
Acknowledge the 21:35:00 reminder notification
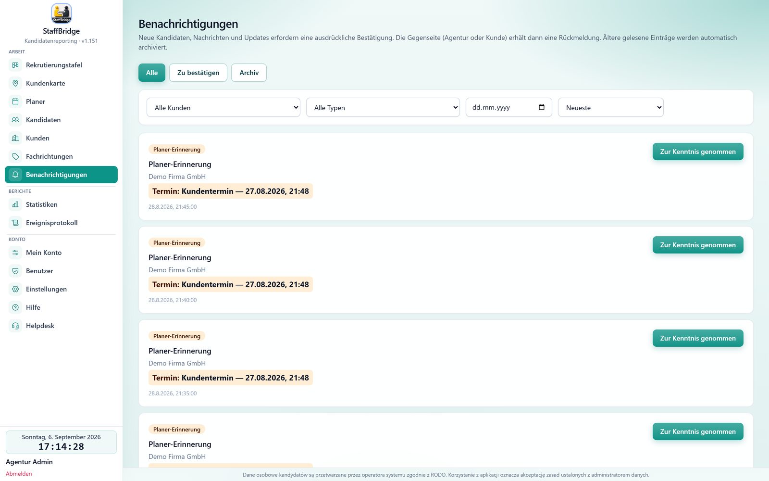tap(698, 338)
